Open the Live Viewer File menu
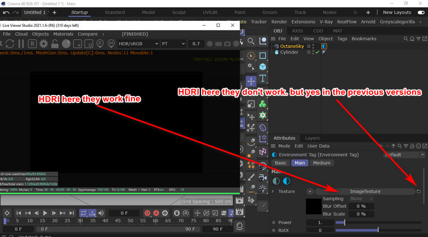The width and height of the screenshot is (428, 237). tap(6, 34)
